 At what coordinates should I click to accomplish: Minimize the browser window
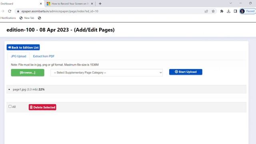[x=240, y=3]
